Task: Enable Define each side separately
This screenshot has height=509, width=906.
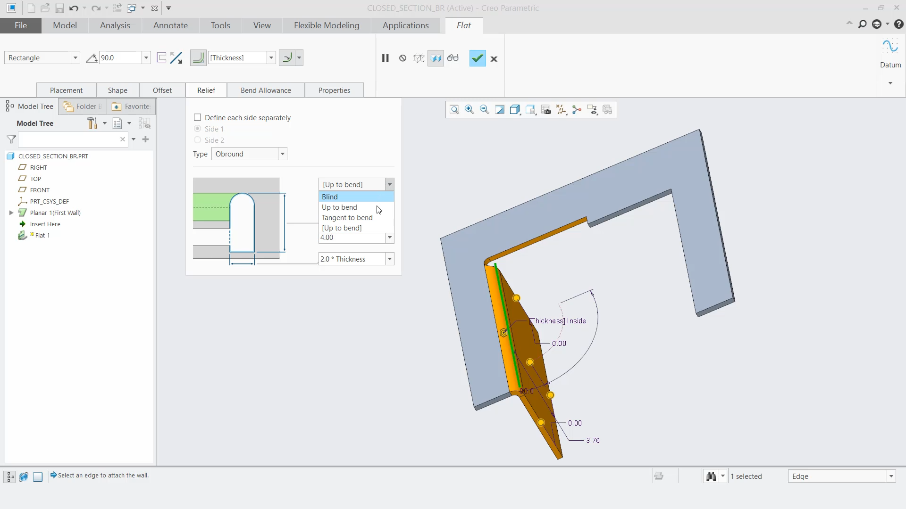Action: point(198,117)
